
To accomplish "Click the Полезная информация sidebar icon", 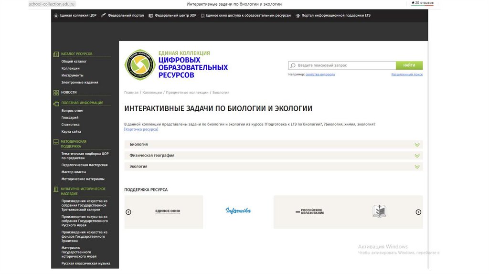I will pos(56,103).
